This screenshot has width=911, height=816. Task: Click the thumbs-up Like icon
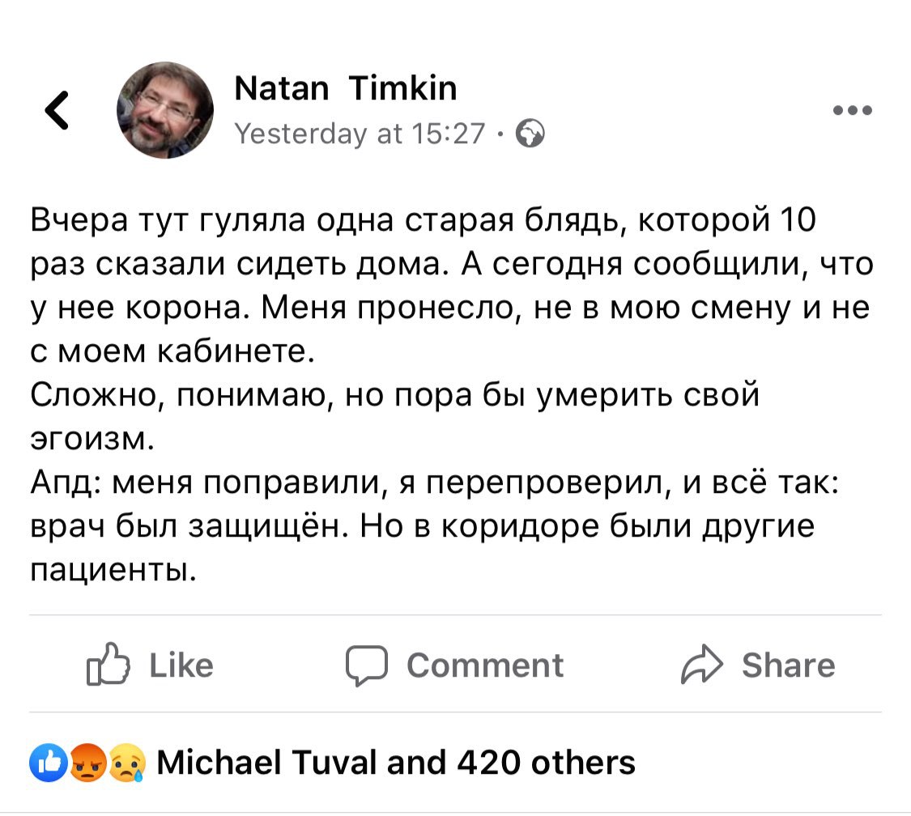108,664
